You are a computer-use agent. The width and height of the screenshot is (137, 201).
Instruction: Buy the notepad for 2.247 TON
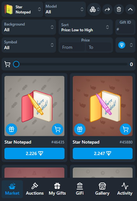tap(103, 153)
